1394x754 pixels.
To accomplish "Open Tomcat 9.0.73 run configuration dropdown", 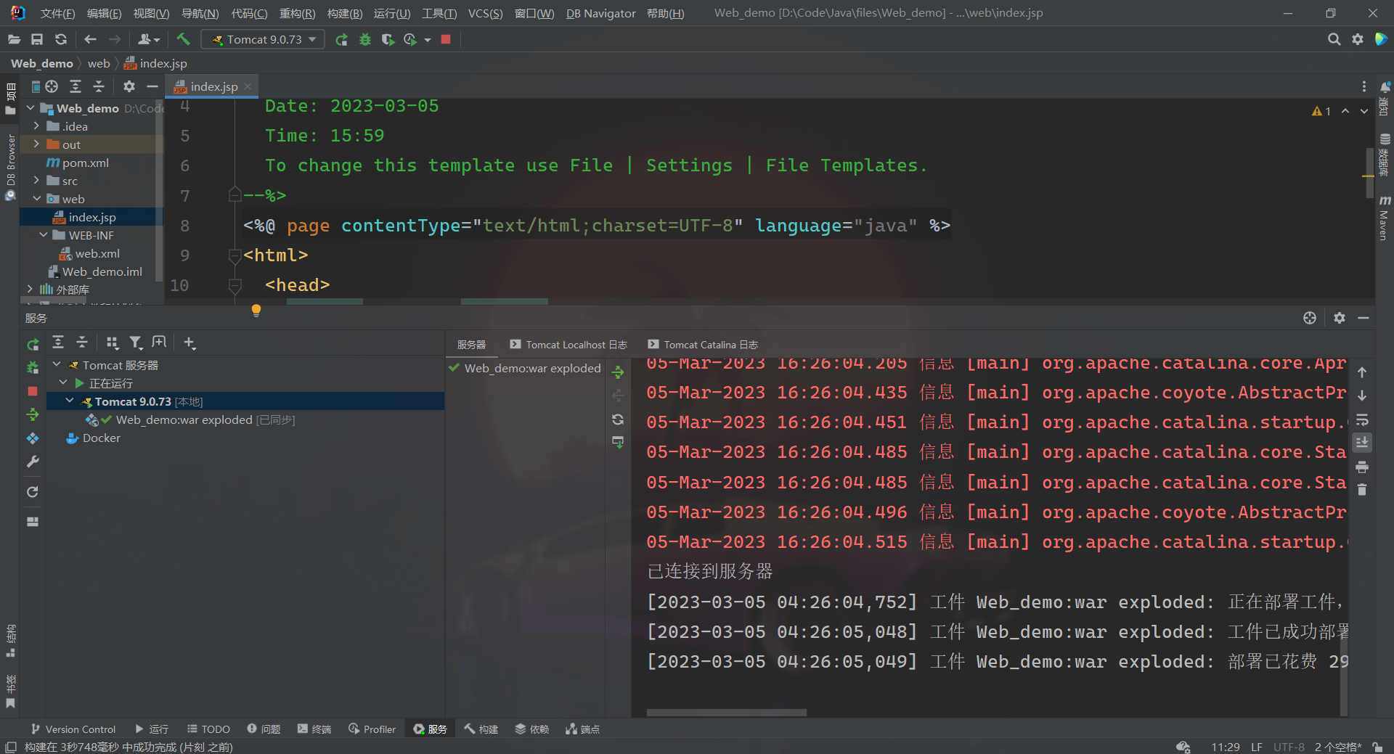I will (263, 39).
